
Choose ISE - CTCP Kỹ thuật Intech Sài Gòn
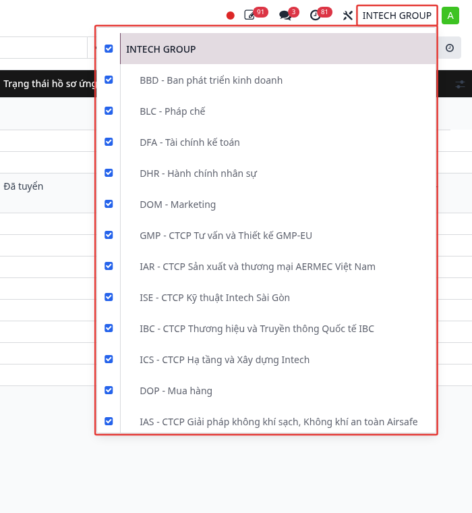(x=278, y=298)
